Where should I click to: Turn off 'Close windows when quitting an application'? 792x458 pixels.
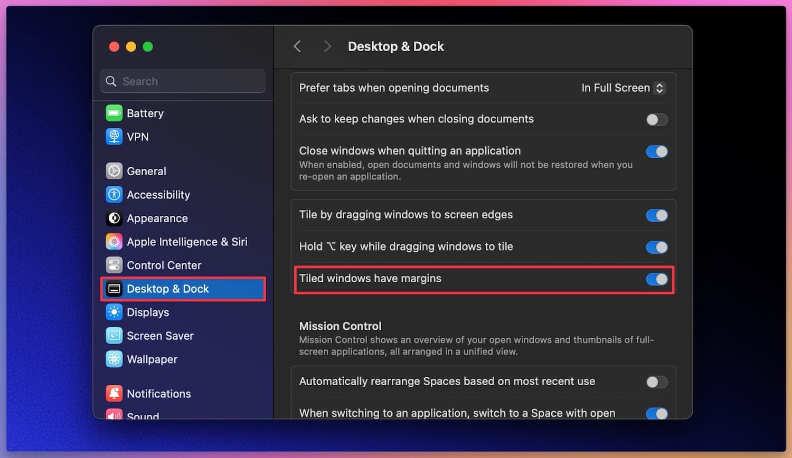(x=657, y=151)
